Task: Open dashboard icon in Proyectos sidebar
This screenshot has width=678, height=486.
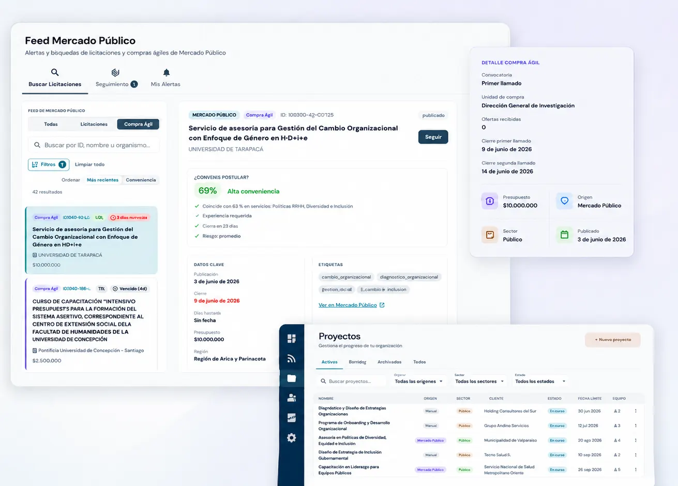Action: coord(291,338)
